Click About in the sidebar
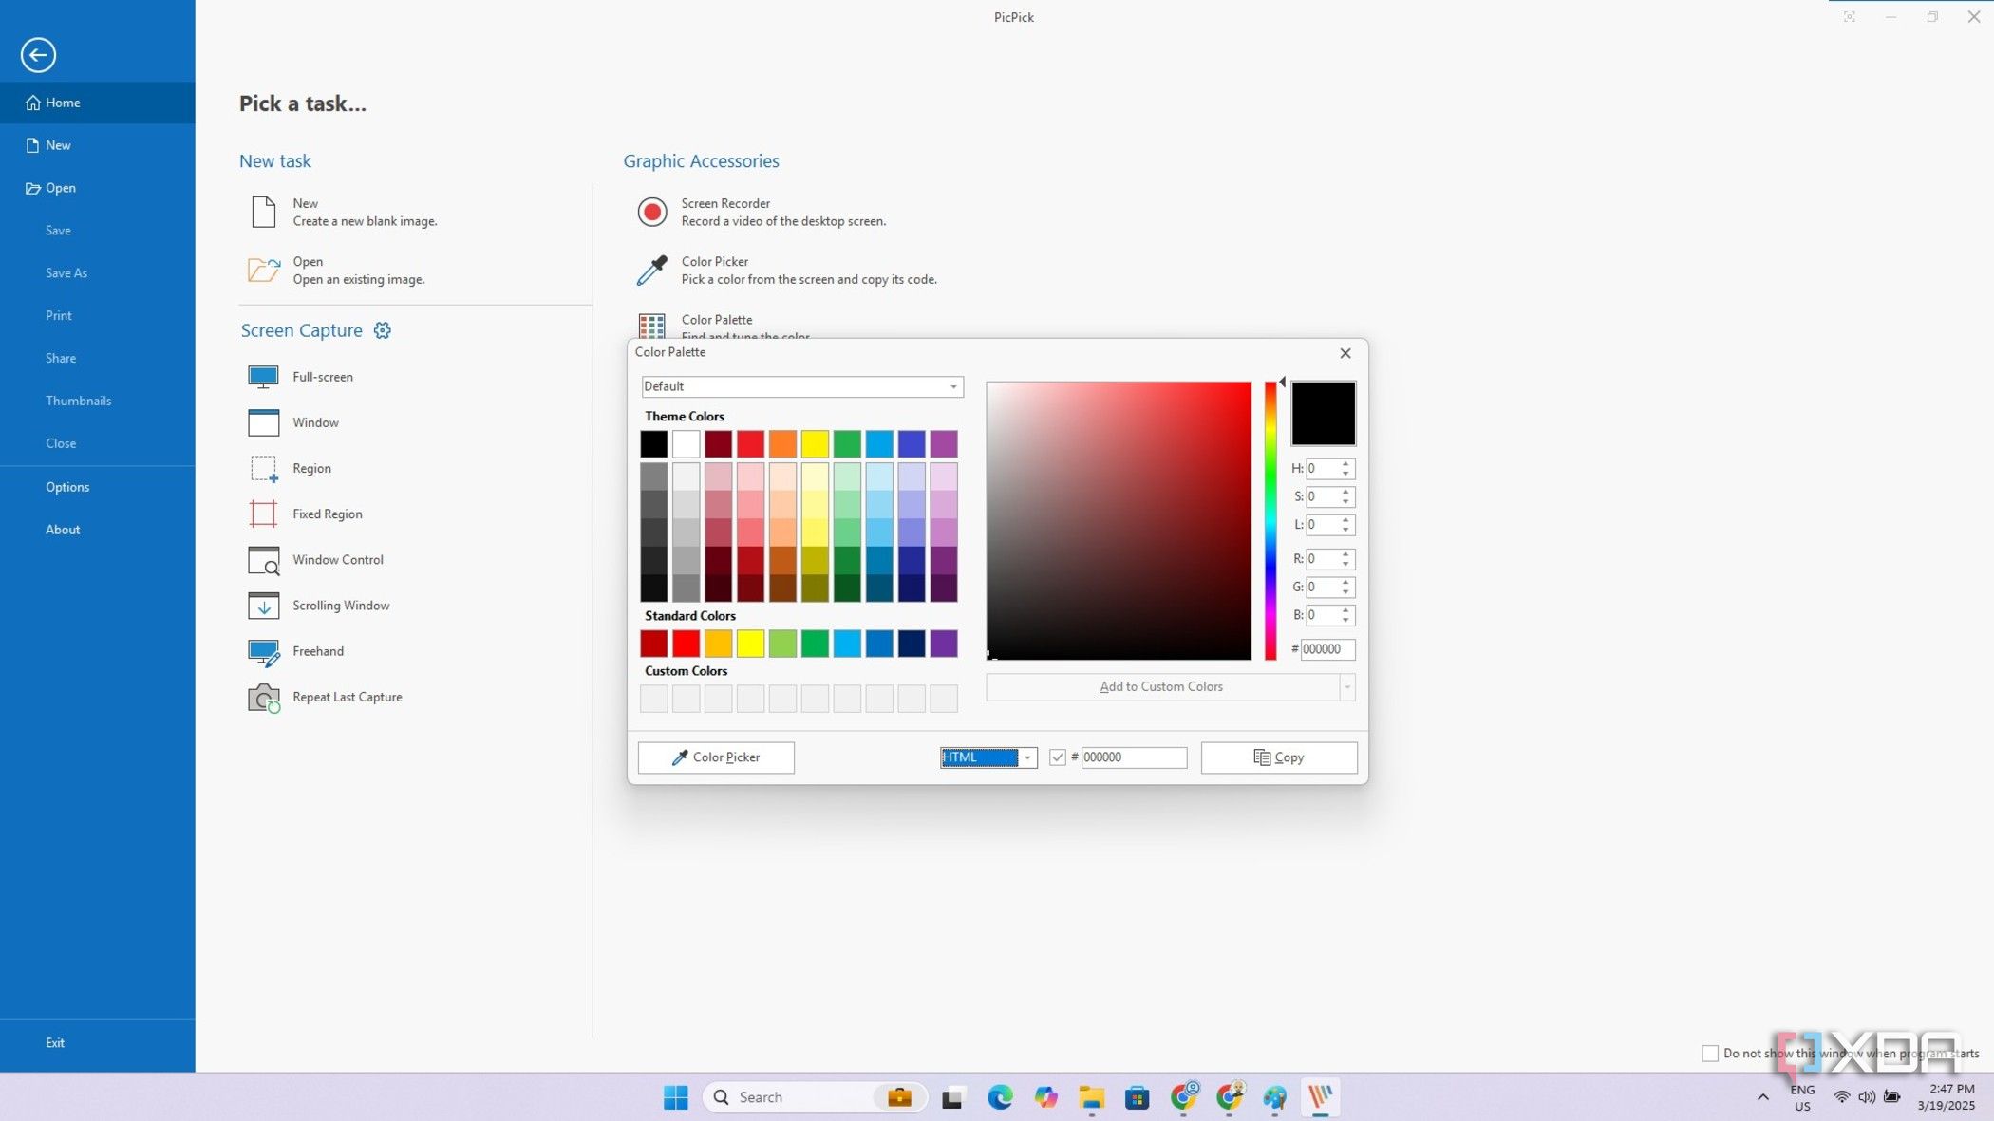Image resolution: width=1994 pixels, height=1121 pixels. point(98,530)
